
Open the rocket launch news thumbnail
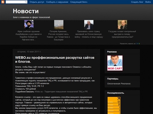pos(59,25)
